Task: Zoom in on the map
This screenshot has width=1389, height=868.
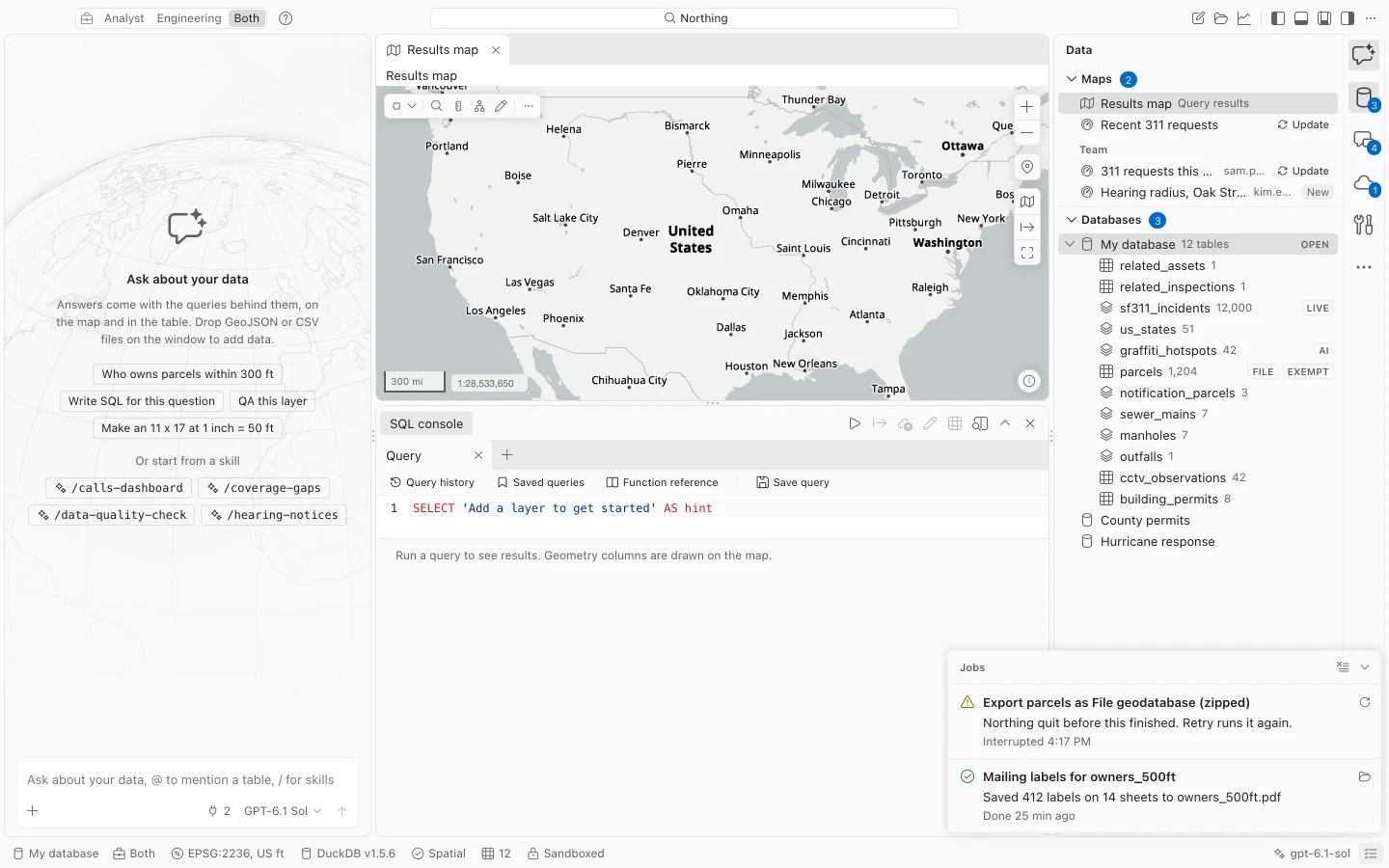Action: click(x=1027, y=107)
